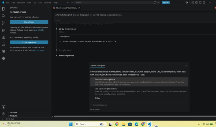The height and width of the screenshot is (127, 216).
Task: Click the Clone Repository button
Action: (29, 42)
